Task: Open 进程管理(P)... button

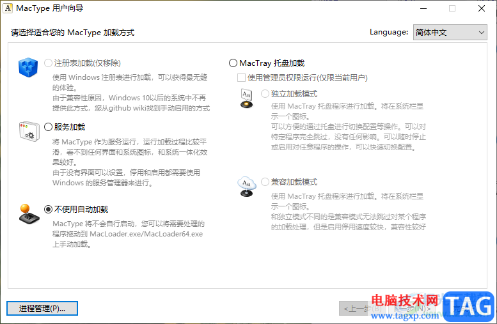Action: [42, 308]
